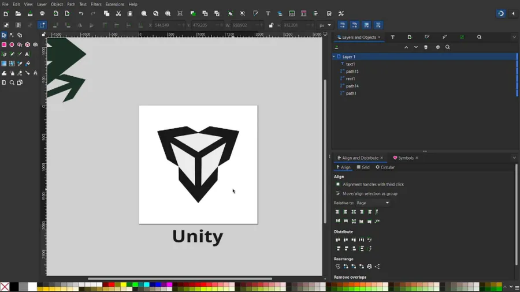Toggle scale rounded corners option
This screenshot has width=520, height=292.
click(x=355, y=25)
